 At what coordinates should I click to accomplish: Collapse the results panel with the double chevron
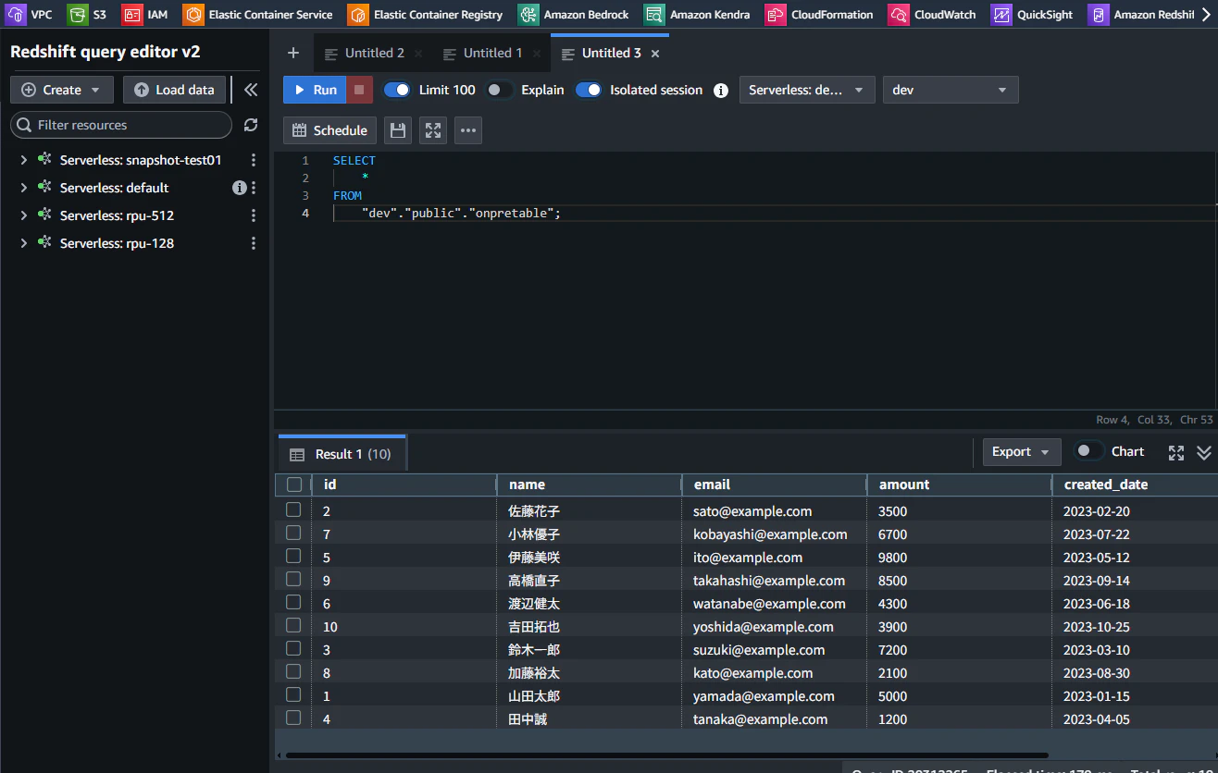1204,452
